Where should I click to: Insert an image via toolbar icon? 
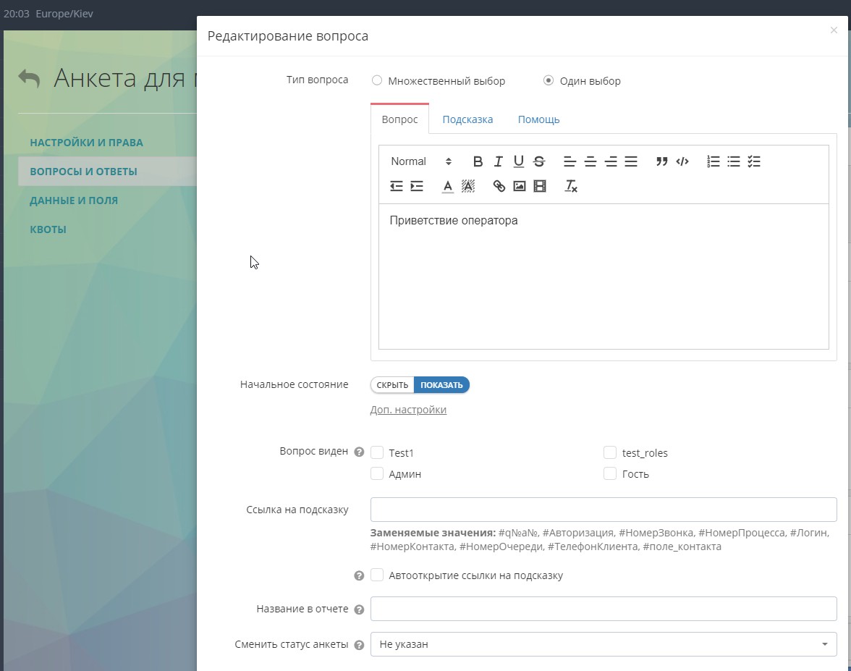click(x=519, y=186)
